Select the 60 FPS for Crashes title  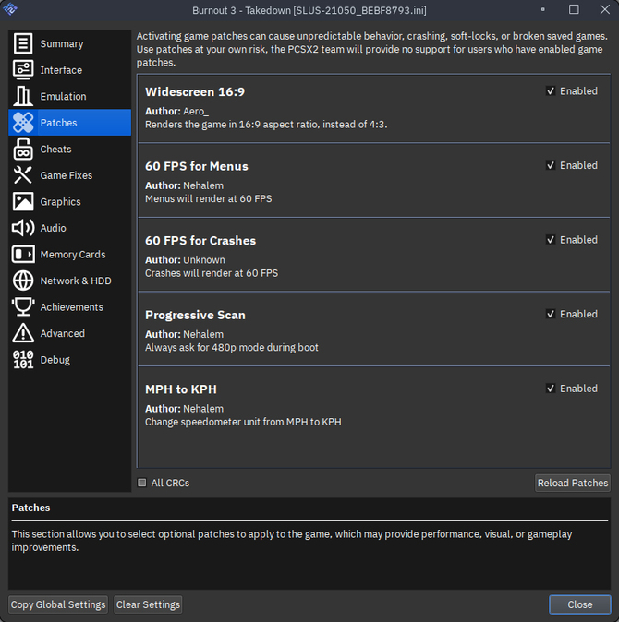pos(200,240)
